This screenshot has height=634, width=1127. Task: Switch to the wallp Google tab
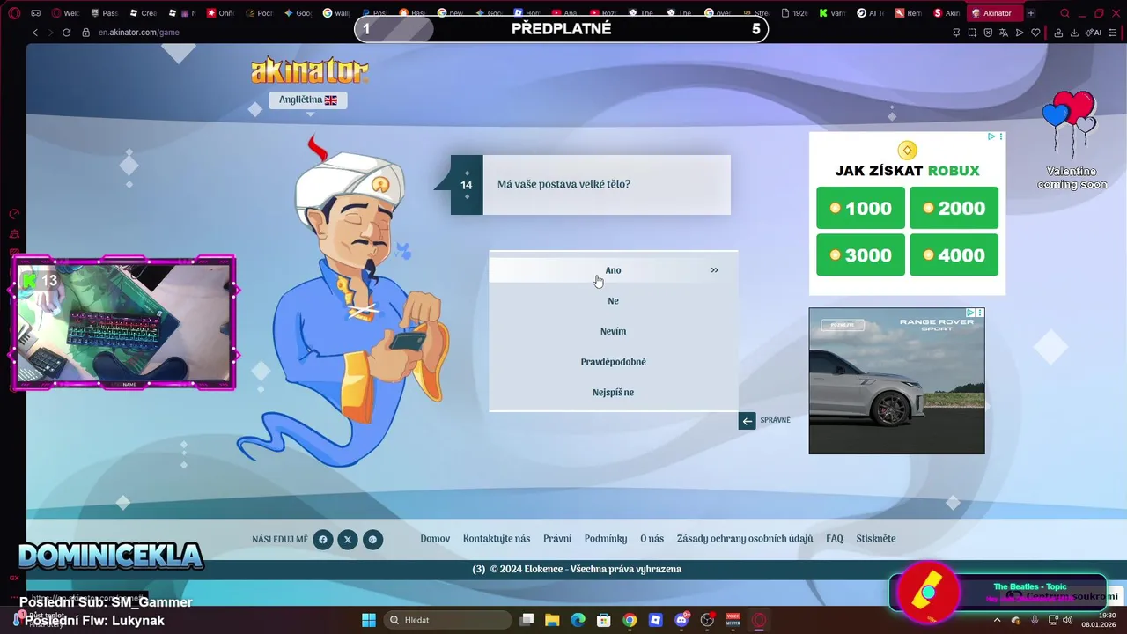tap(336, 13)
